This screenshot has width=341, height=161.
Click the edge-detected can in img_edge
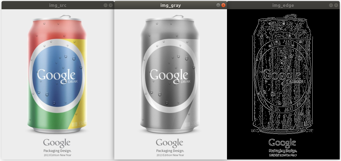click(x=283, y=74)
